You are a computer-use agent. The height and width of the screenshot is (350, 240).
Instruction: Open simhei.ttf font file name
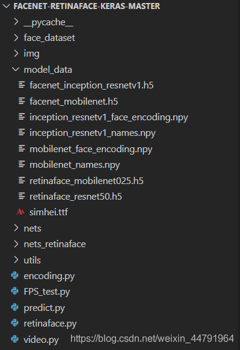pos(49,212)
